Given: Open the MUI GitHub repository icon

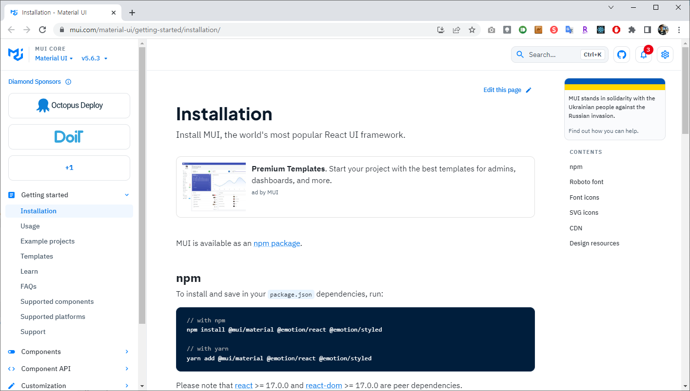Looking at the screenshot, I should point(622,55).
